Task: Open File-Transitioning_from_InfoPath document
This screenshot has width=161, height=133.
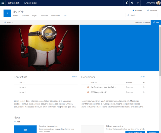Action: point(103,87)
